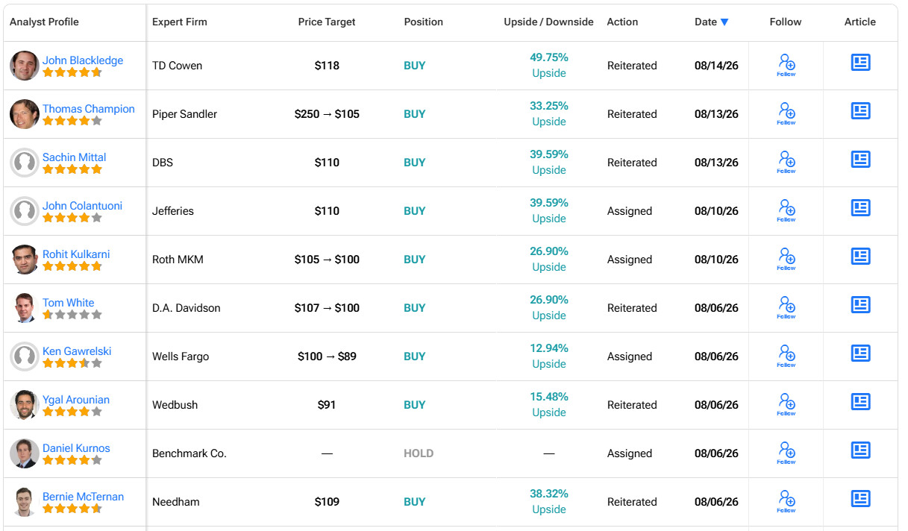Open Ygal Arounian's profile link

[76, 400]
